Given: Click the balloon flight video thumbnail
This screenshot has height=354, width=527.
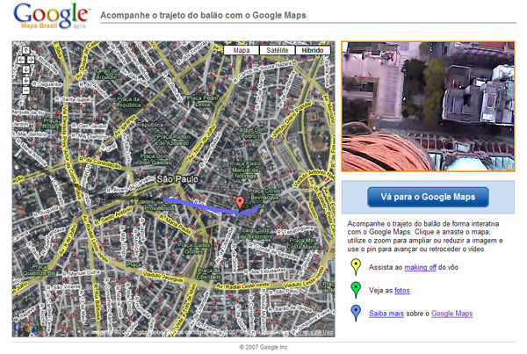Looking at the screenshot, I should 428,106.
